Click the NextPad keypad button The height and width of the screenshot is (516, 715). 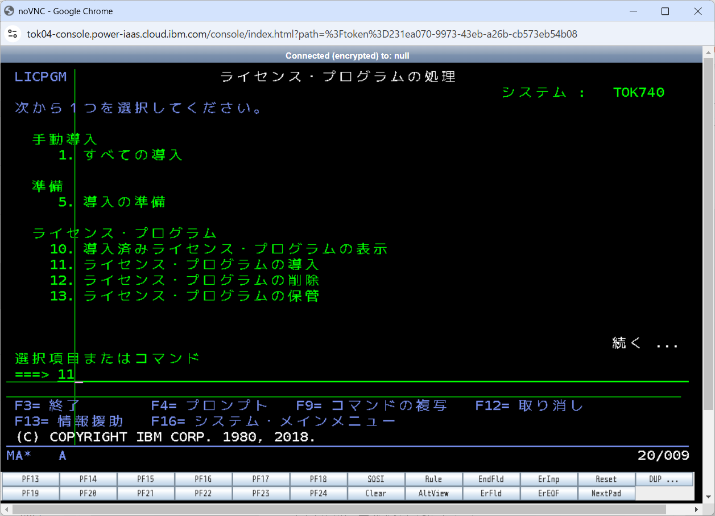606,493
